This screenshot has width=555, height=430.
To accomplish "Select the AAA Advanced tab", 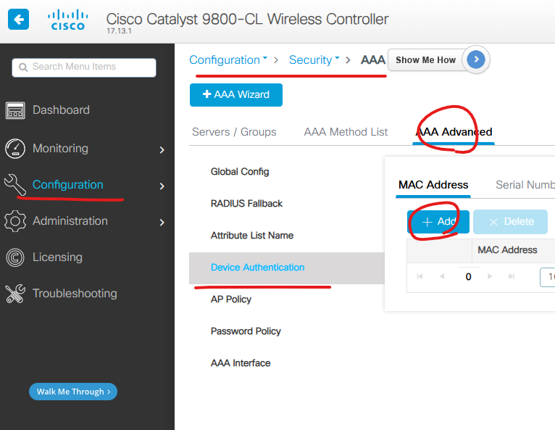I will pyautogui.click(x=454, y=132).
